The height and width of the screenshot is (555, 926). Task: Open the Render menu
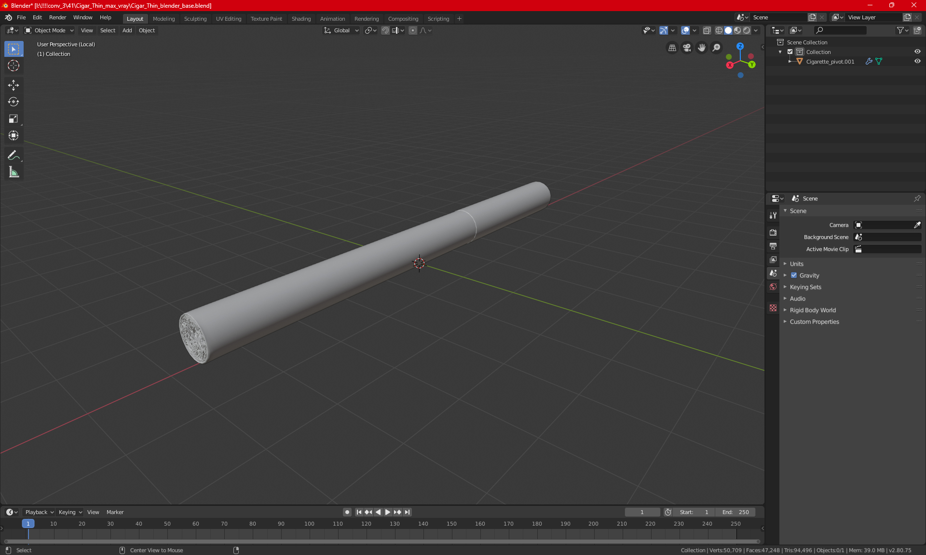[57, 17]
